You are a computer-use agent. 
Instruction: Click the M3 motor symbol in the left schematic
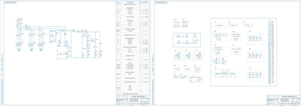coord(41,50)
